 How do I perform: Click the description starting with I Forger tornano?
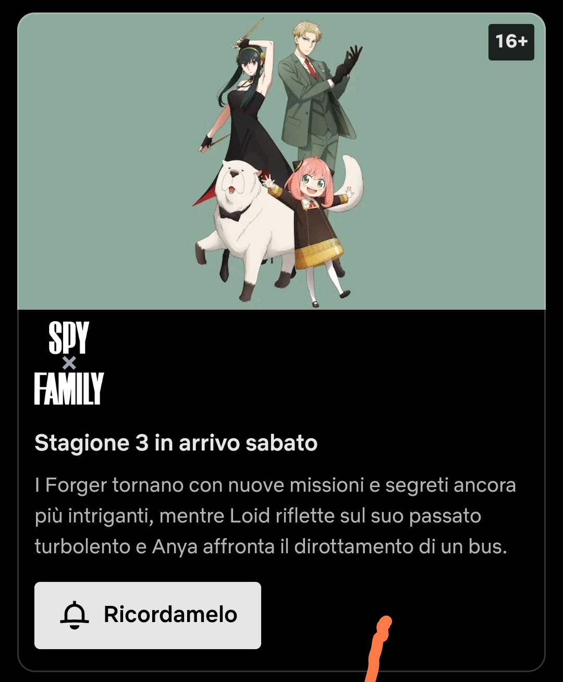point(275,516)
